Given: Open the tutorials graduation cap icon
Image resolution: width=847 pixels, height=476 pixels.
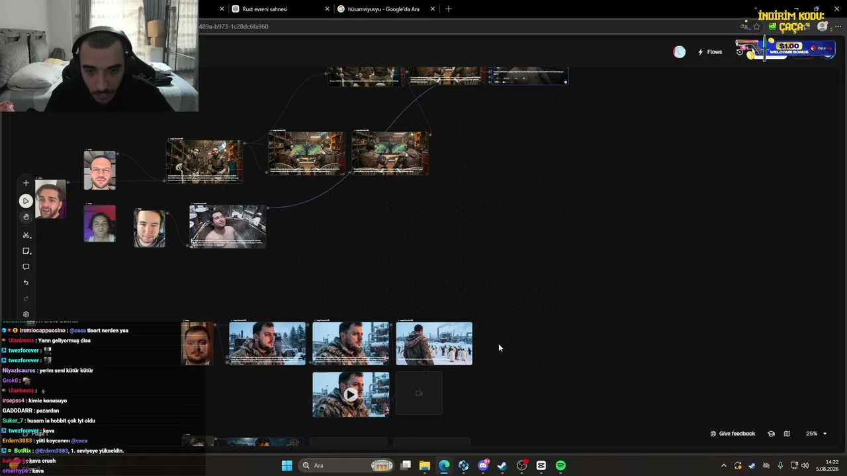Looking at the screenshot, I should coord(771,434).
